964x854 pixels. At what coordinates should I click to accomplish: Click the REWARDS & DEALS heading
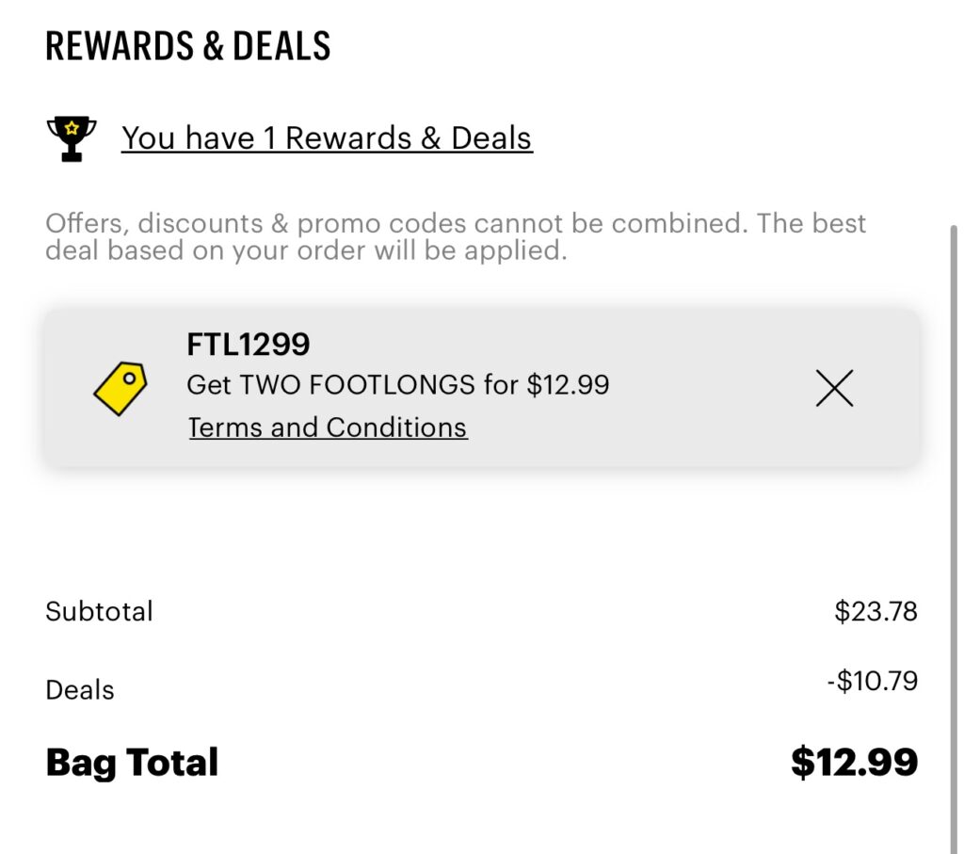188,46
